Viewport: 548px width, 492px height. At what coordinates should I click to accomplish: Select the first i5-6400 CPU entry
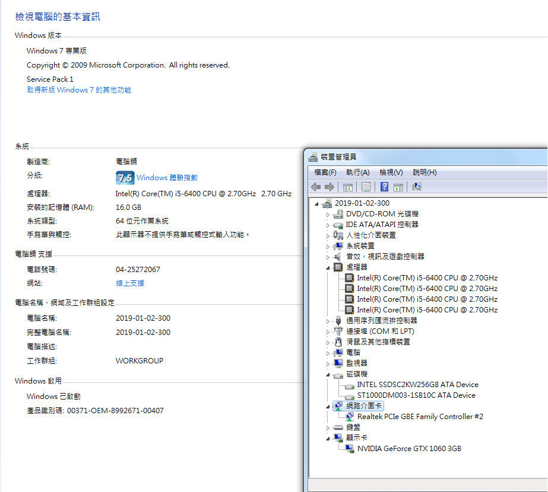427,278
